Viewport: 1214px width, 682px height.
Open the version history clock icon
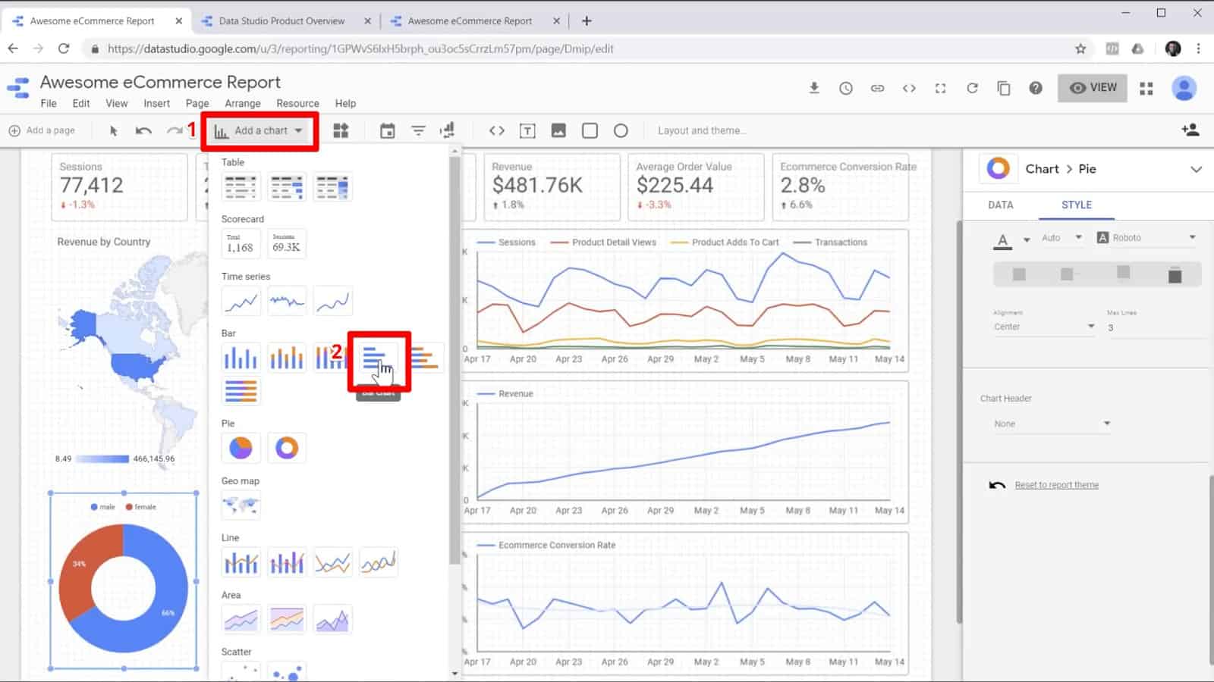click(845, 88)
